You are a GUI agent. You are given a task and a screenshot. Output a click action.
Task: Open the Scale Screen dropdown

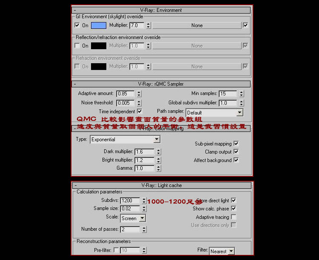click(x=133, y=218)
